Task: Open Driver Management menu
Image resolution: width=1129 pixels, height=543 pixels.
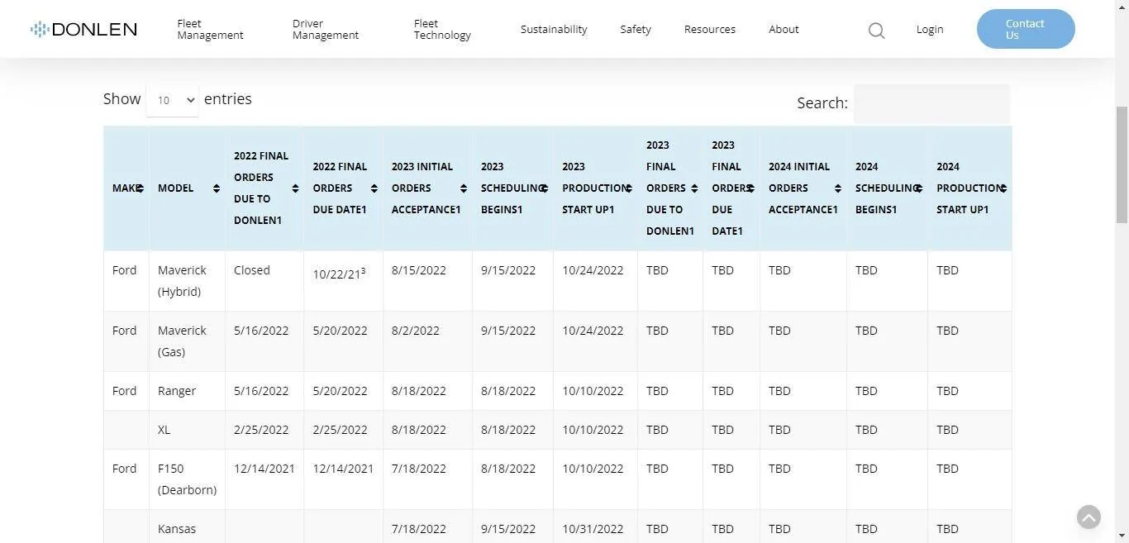Action: point(325,30)
